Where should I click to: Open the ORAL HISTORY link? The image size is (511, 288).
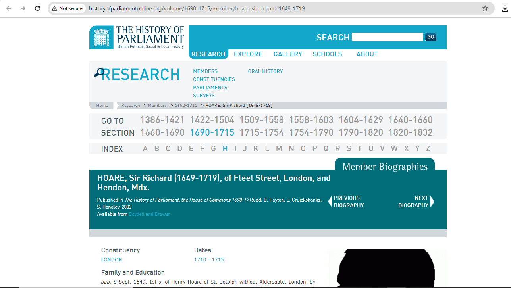[x=265, y=71]
